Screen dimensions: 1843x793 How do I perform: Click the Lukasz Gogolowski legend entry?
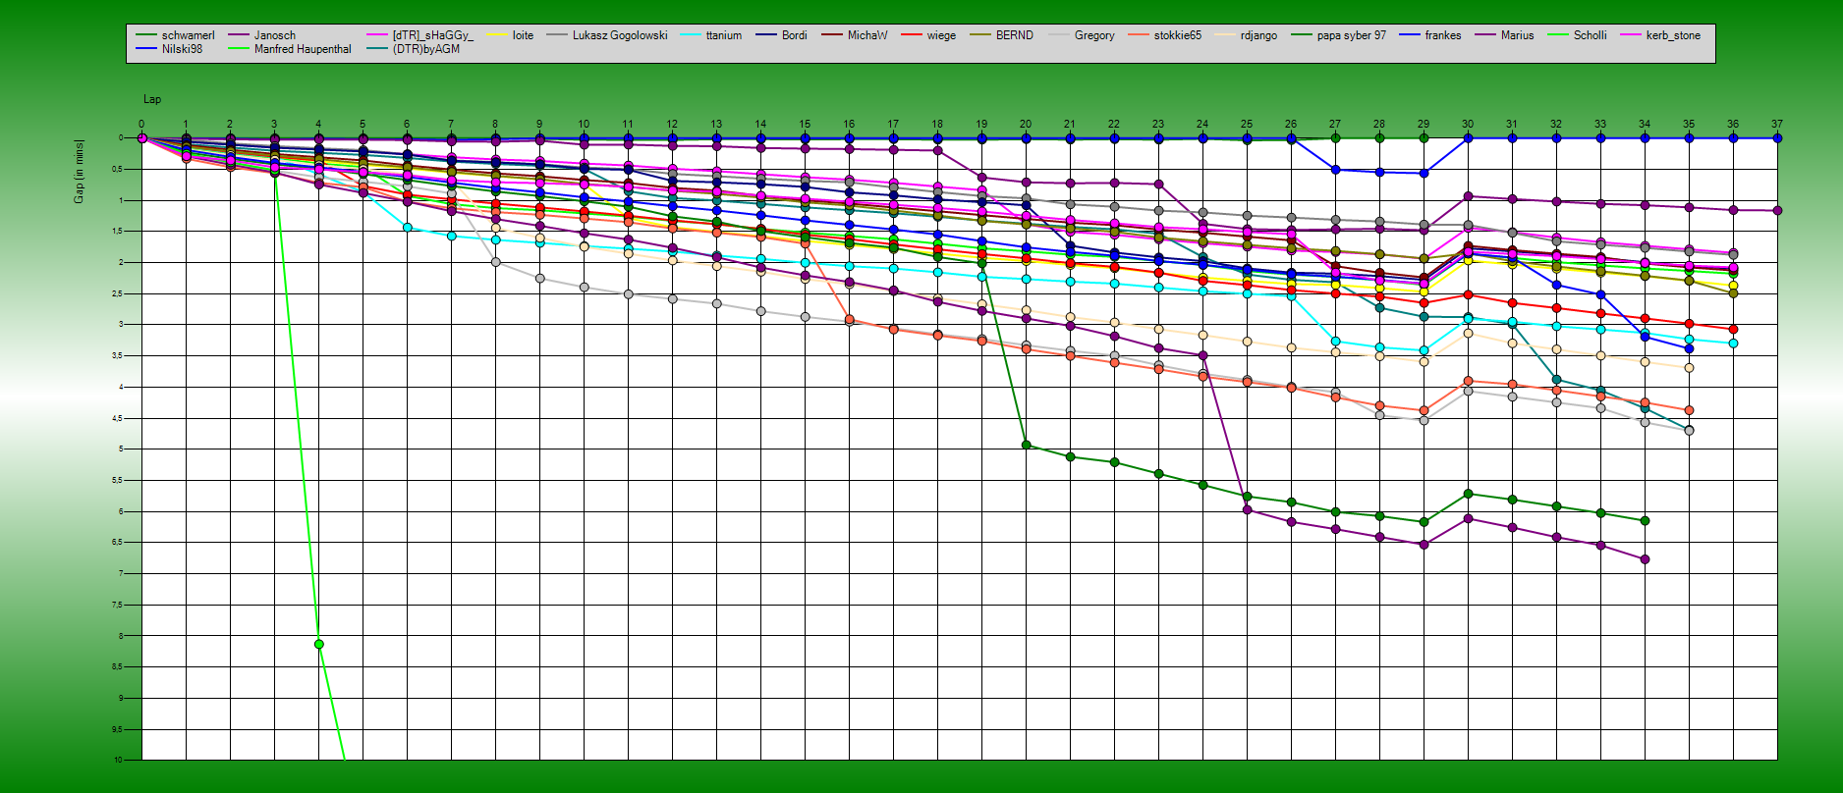click(607, 35)
